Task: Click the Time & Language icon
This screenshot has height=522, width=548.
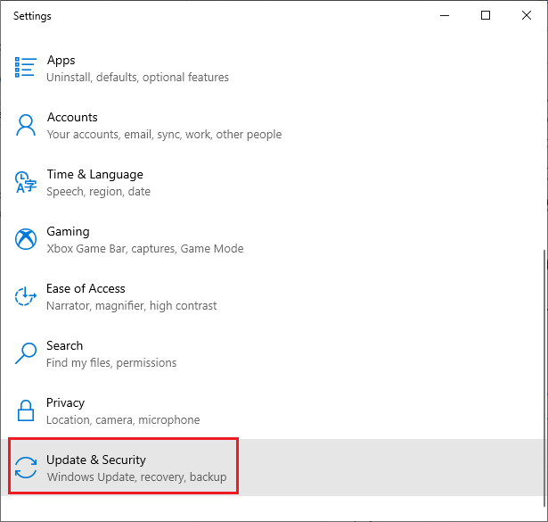Action: (27, 182)
